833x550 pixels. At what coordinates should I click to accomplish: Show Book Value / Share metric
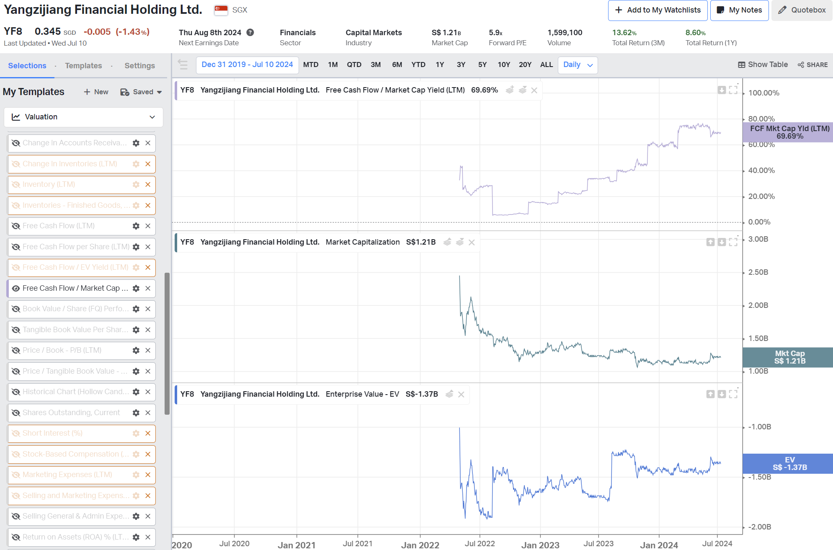pyautogui.click(x=16, y=309)
